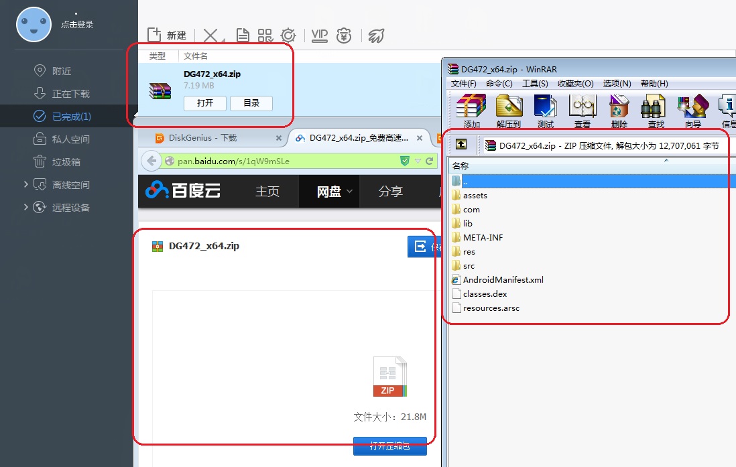Image resolution: width=736 pixels, height=467 pixels.
Task: Click WinRAR 删除 delete icon
Action: pos(619,111)
